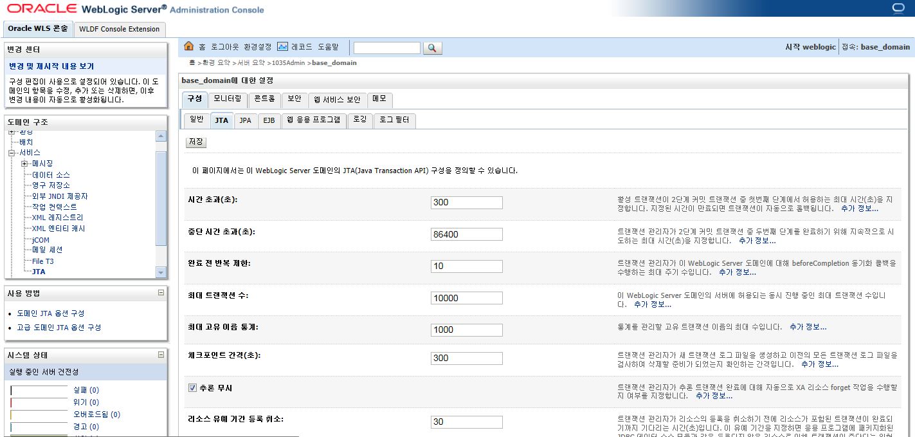Screen dimensions: 915x437
Task: Click the 로그아웃 link
Action: tap(225, 47)
